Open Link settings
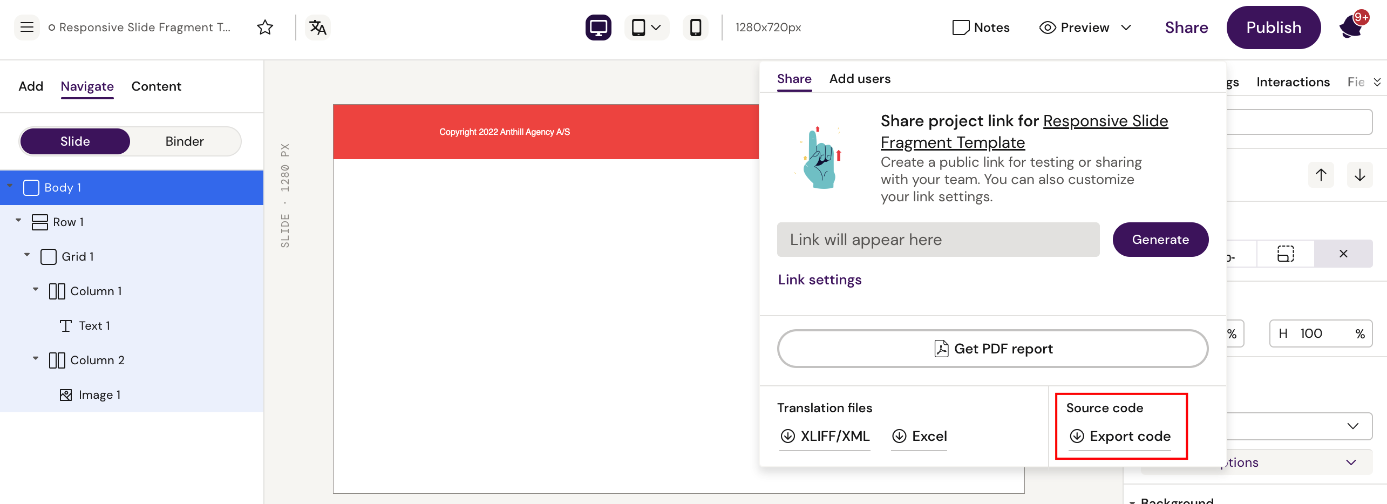This screenshot has height=504, width=1387. (819, 280)
